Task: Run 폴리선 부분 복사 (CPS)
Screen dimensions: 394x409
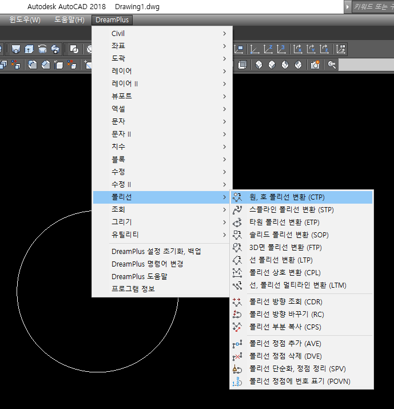Action: 302,327
